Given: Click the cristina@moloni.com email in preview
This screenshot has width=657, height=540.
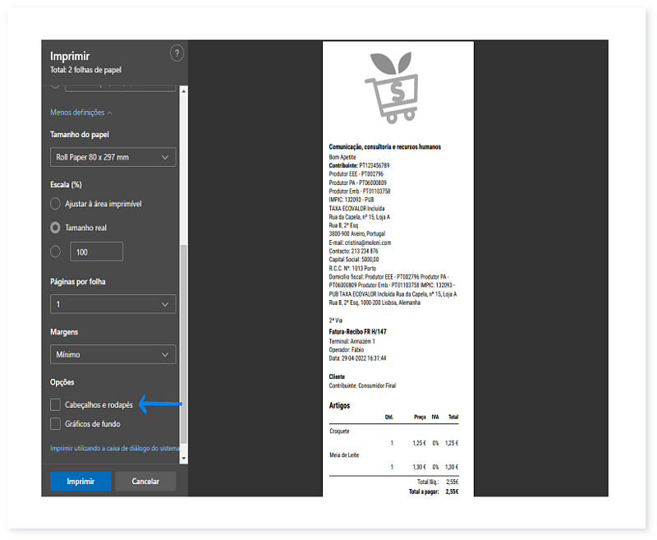Looking at the screenshot, I should pos(369,242).
